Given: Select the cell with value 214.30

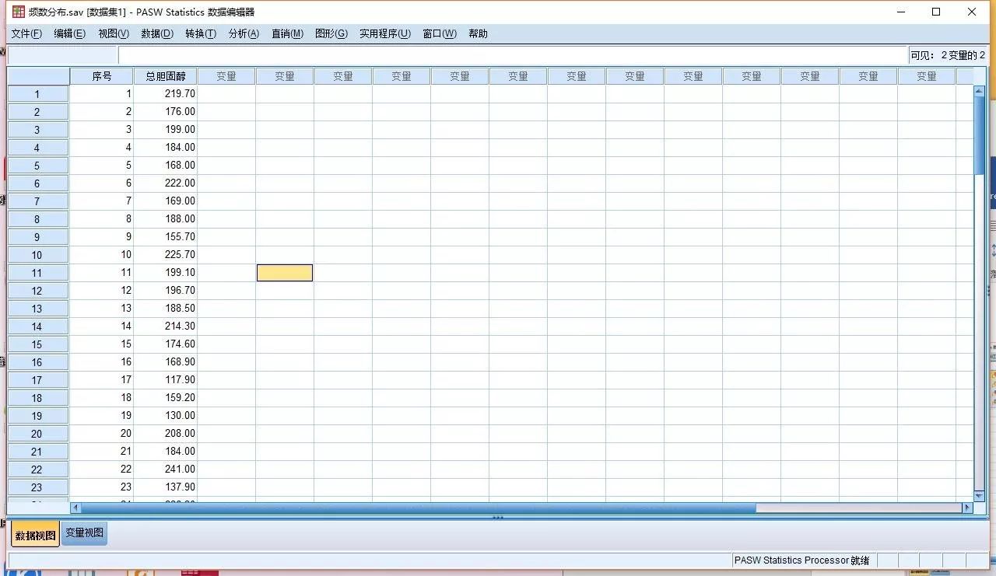Looking at the screenshot, I should [165, 326].
